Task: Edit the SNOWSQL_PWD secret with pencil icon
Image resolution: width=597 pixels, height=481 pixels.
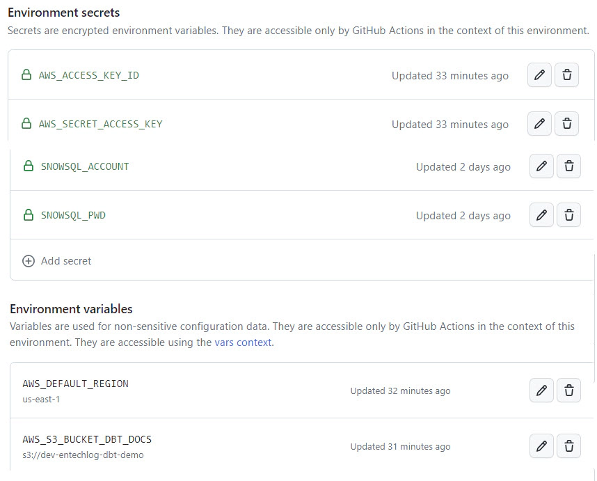Action: coord(541,215)
